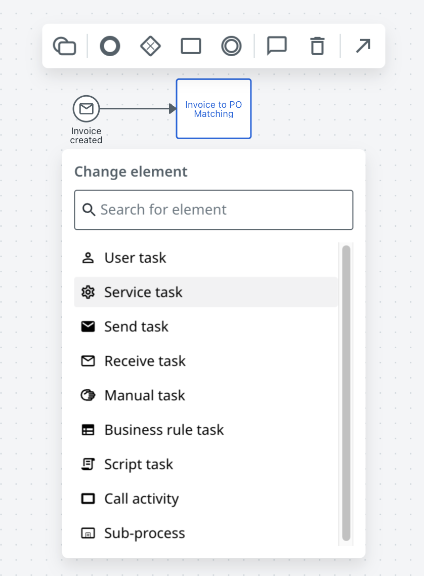Screen dimensions: 424x576
Task: Pick Business rule task entry
Action: coord(205,430)
